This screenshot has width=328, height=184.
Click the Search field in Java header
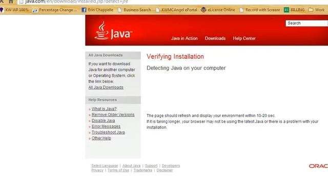(x=306, y=23)
